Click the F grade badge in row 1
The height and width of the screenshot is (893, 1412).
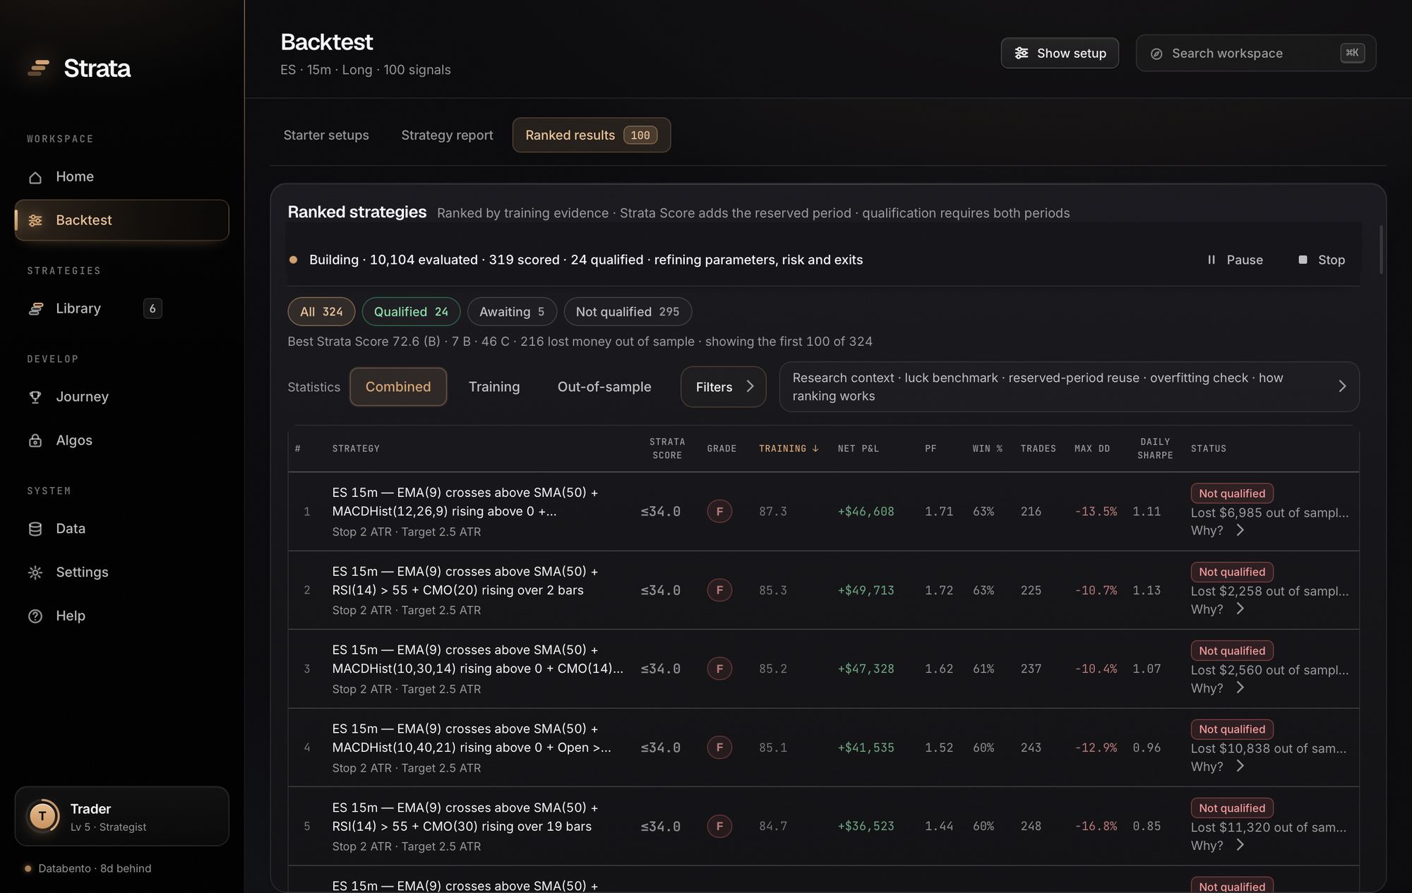click(719, 511)
